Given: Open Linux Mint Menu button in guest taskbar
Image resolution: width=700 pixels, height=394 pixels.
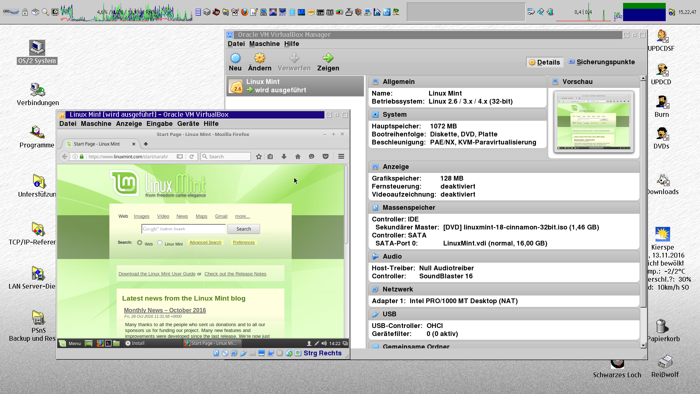Looking at the screenshot, I should (70, 343).
